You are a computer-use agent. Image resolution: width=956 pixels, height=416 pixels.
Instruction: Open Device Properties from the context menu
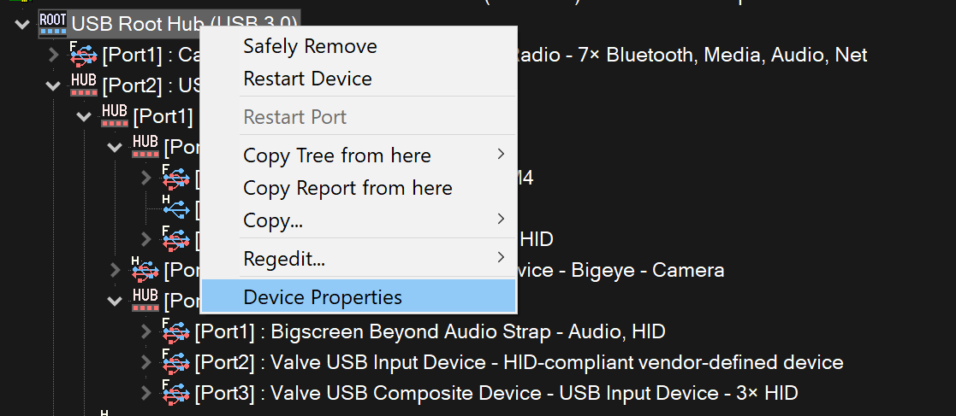click(323, 297)
